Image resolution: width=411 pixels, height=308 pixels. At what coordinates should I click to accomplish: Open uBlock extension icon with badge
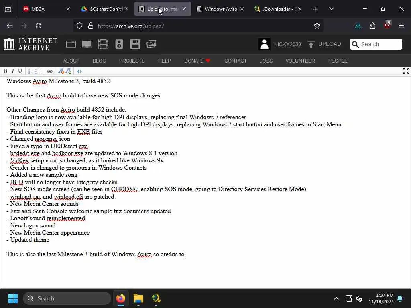[387, 25]
